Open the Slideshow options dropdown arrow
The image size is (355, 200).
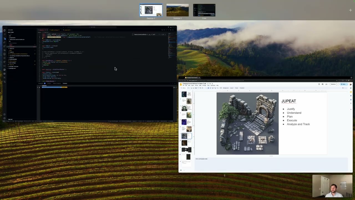point(338,84)
